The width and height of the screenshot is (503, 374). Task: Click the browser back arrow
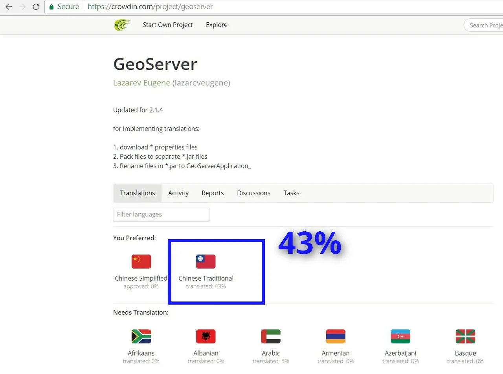(9, 7)
